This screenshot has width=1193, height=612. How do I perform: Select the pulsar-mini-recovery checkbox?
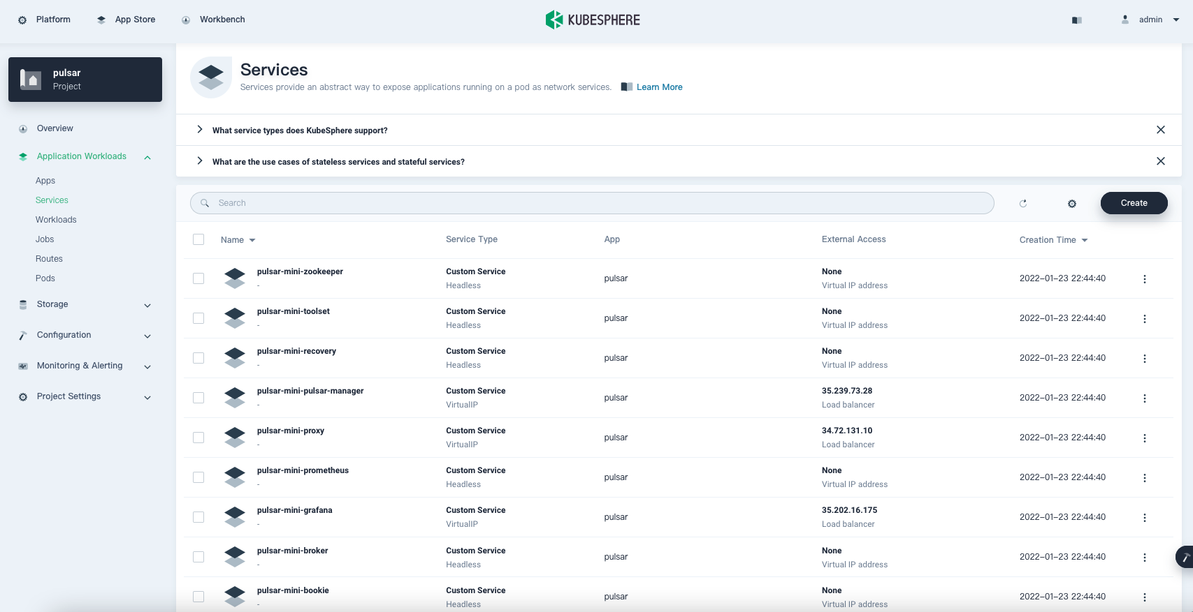pos(198,358)
